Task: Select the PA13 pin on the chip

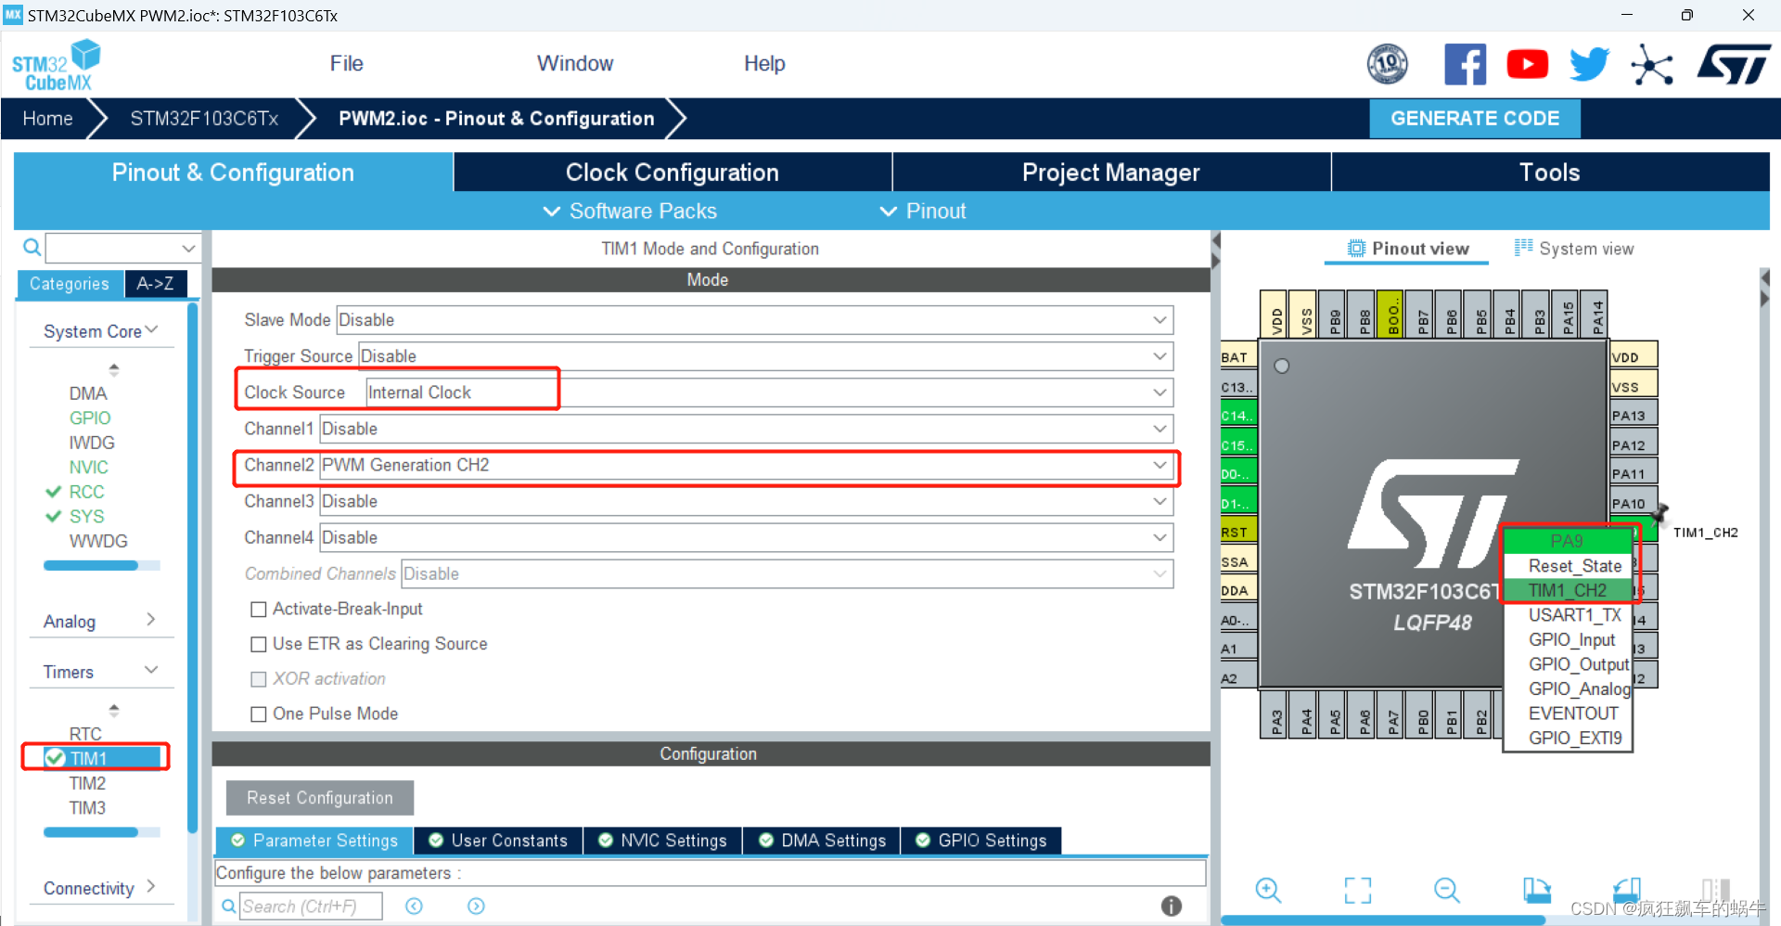Action: [x=1633, y=416]
